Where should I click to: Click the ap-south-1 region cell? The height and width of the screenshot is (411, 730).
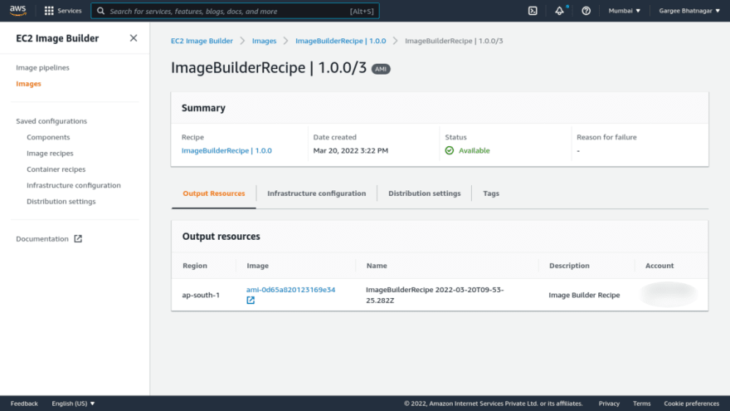[x=201, y=295]
